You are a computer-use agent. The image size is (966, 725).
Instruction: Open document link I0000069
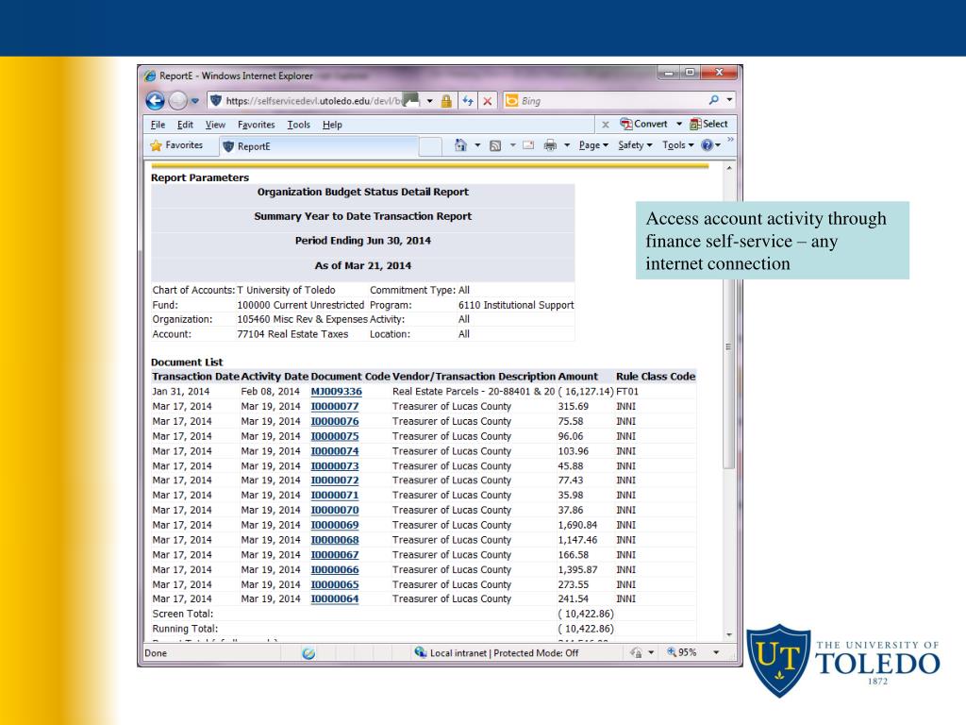point(335,525)
